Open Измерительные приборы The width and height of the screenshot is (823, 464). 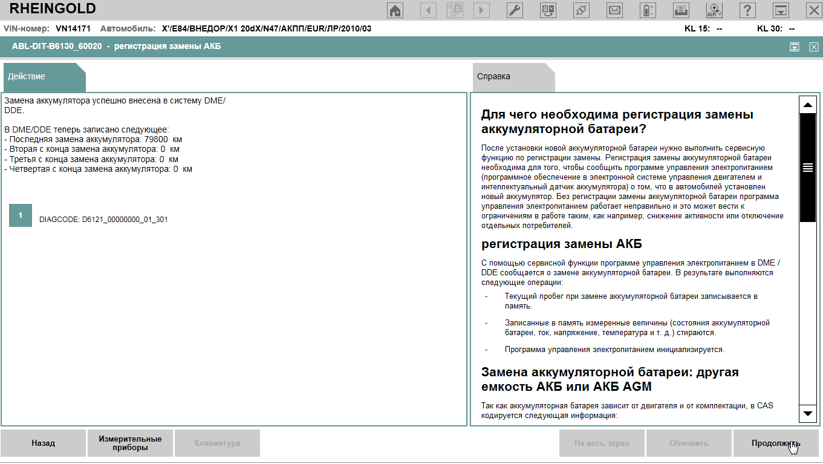[130, 443]
